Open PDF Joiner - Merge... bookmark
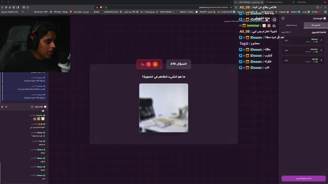This screenshot has height=184, width=328. tap(63, 12)
